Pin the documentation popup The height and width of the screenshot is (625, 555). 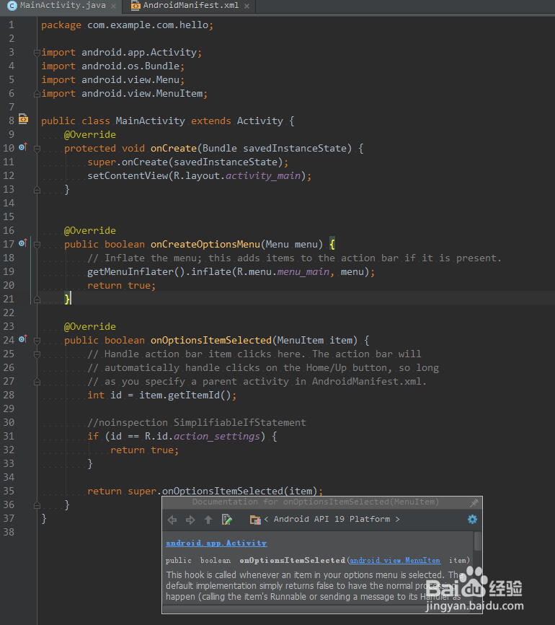[474, 503]
